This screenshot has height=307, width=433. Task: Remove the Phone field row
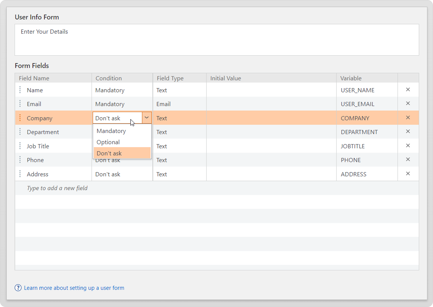click(x=408, y=159)
